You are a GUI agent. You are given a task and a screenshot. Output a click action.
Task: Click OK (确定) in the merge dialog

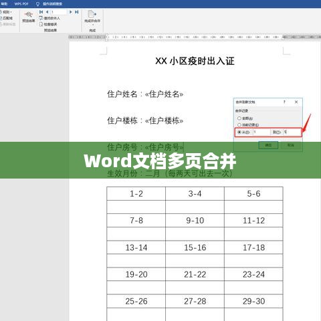[x=268, y=145]
